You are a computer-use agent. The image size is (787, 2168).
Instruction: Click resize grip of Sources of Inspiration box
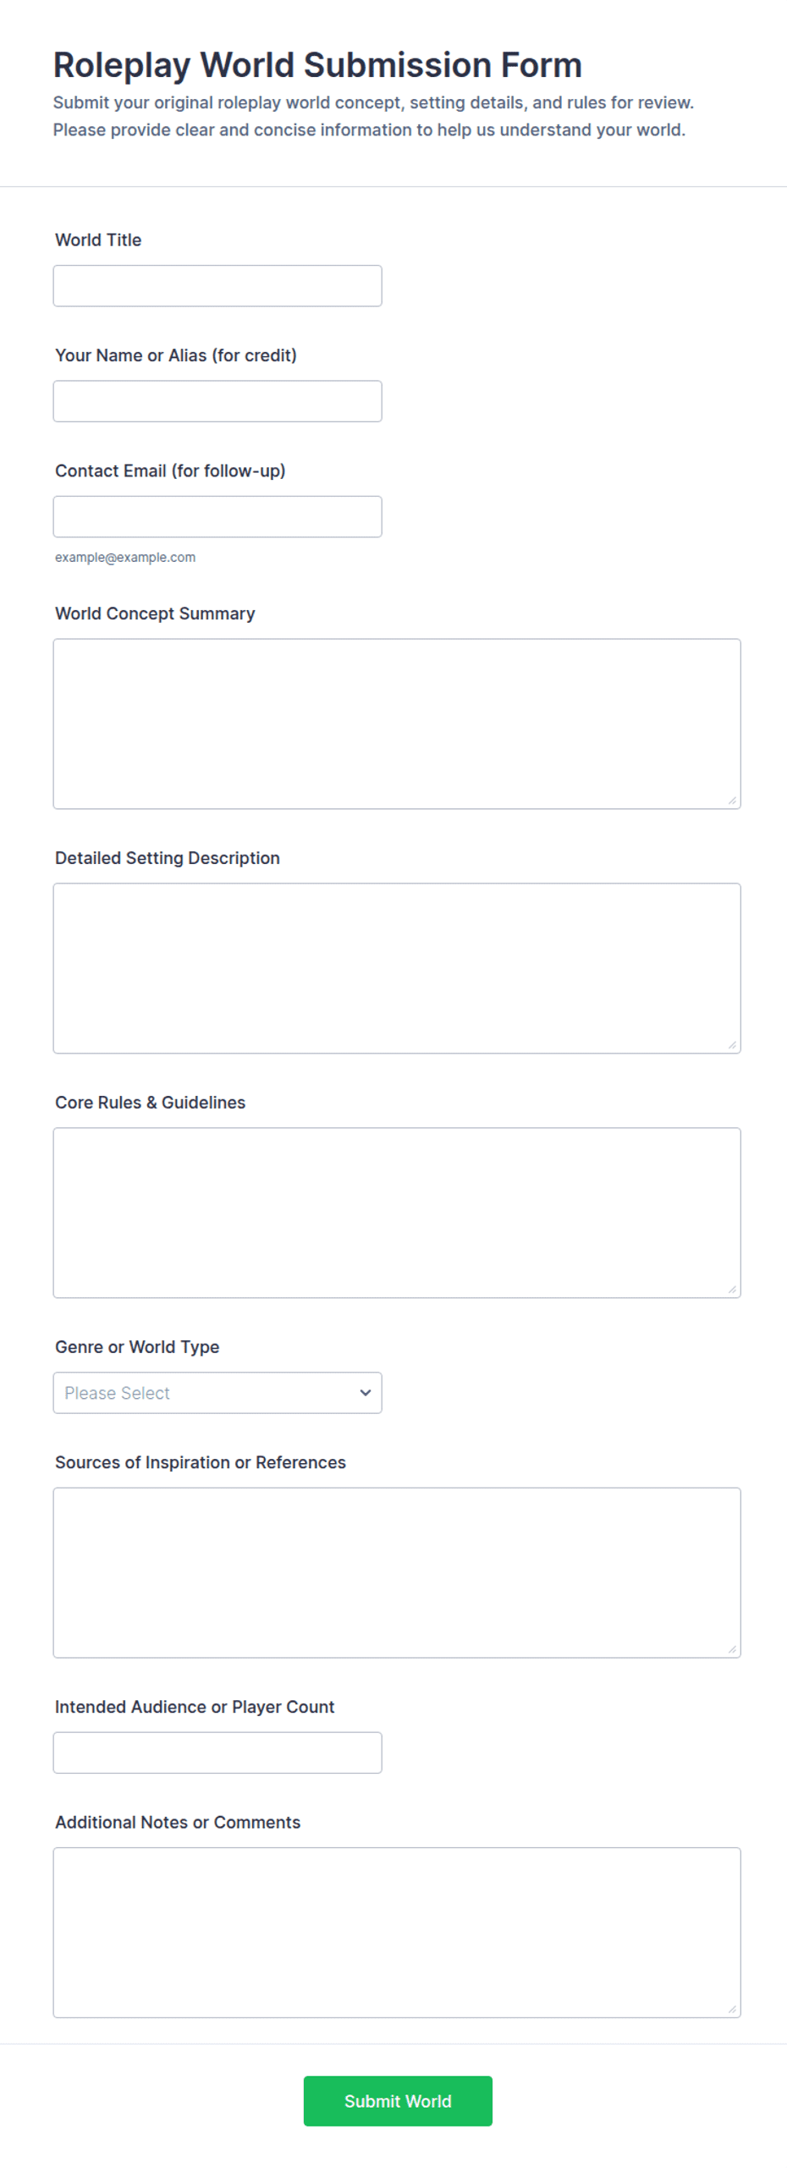click(732, 1649)
